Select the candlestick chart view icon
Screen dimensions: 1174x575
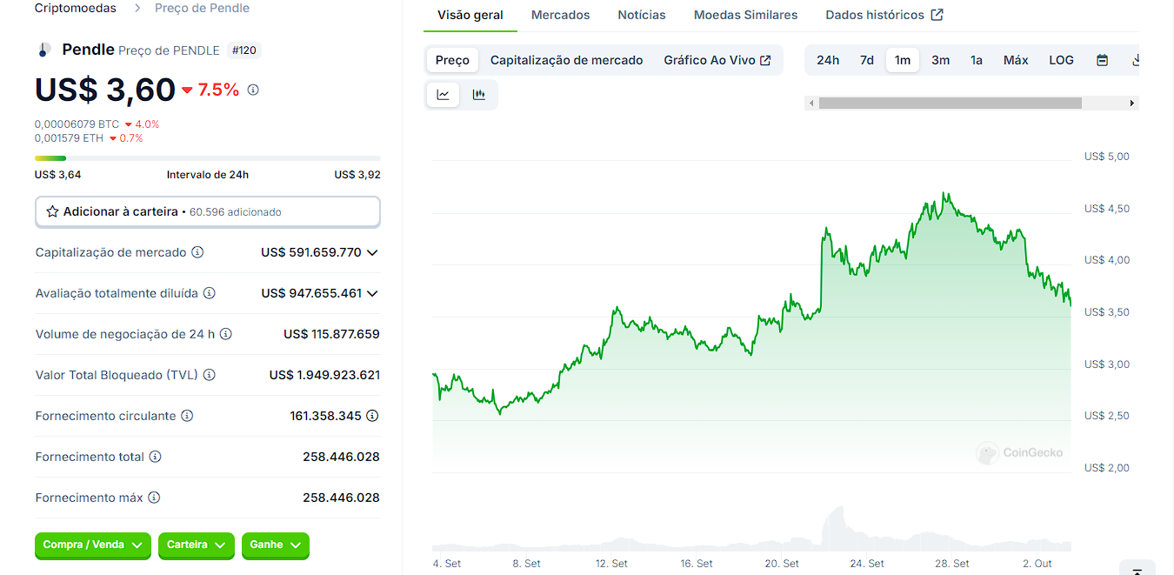click(x=478, y=94)
